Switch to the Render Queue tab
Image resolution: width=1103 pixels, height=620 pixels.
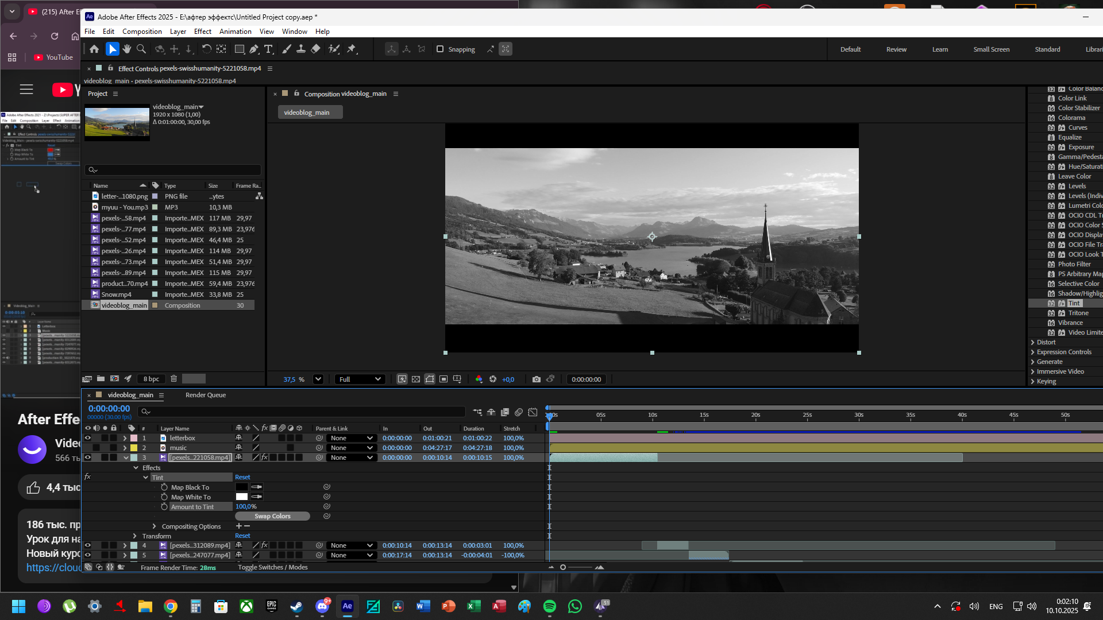205,395
